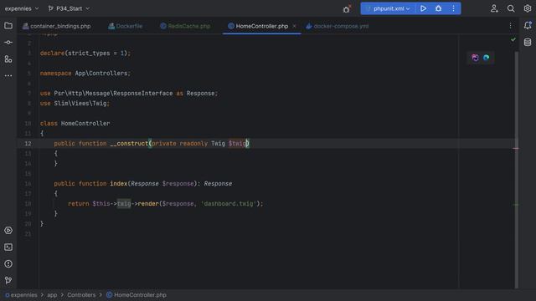This screenshot has width=536, height=301.
Task: Click Controllers in the breadcrumb bar
Action: tap(81, 295)
